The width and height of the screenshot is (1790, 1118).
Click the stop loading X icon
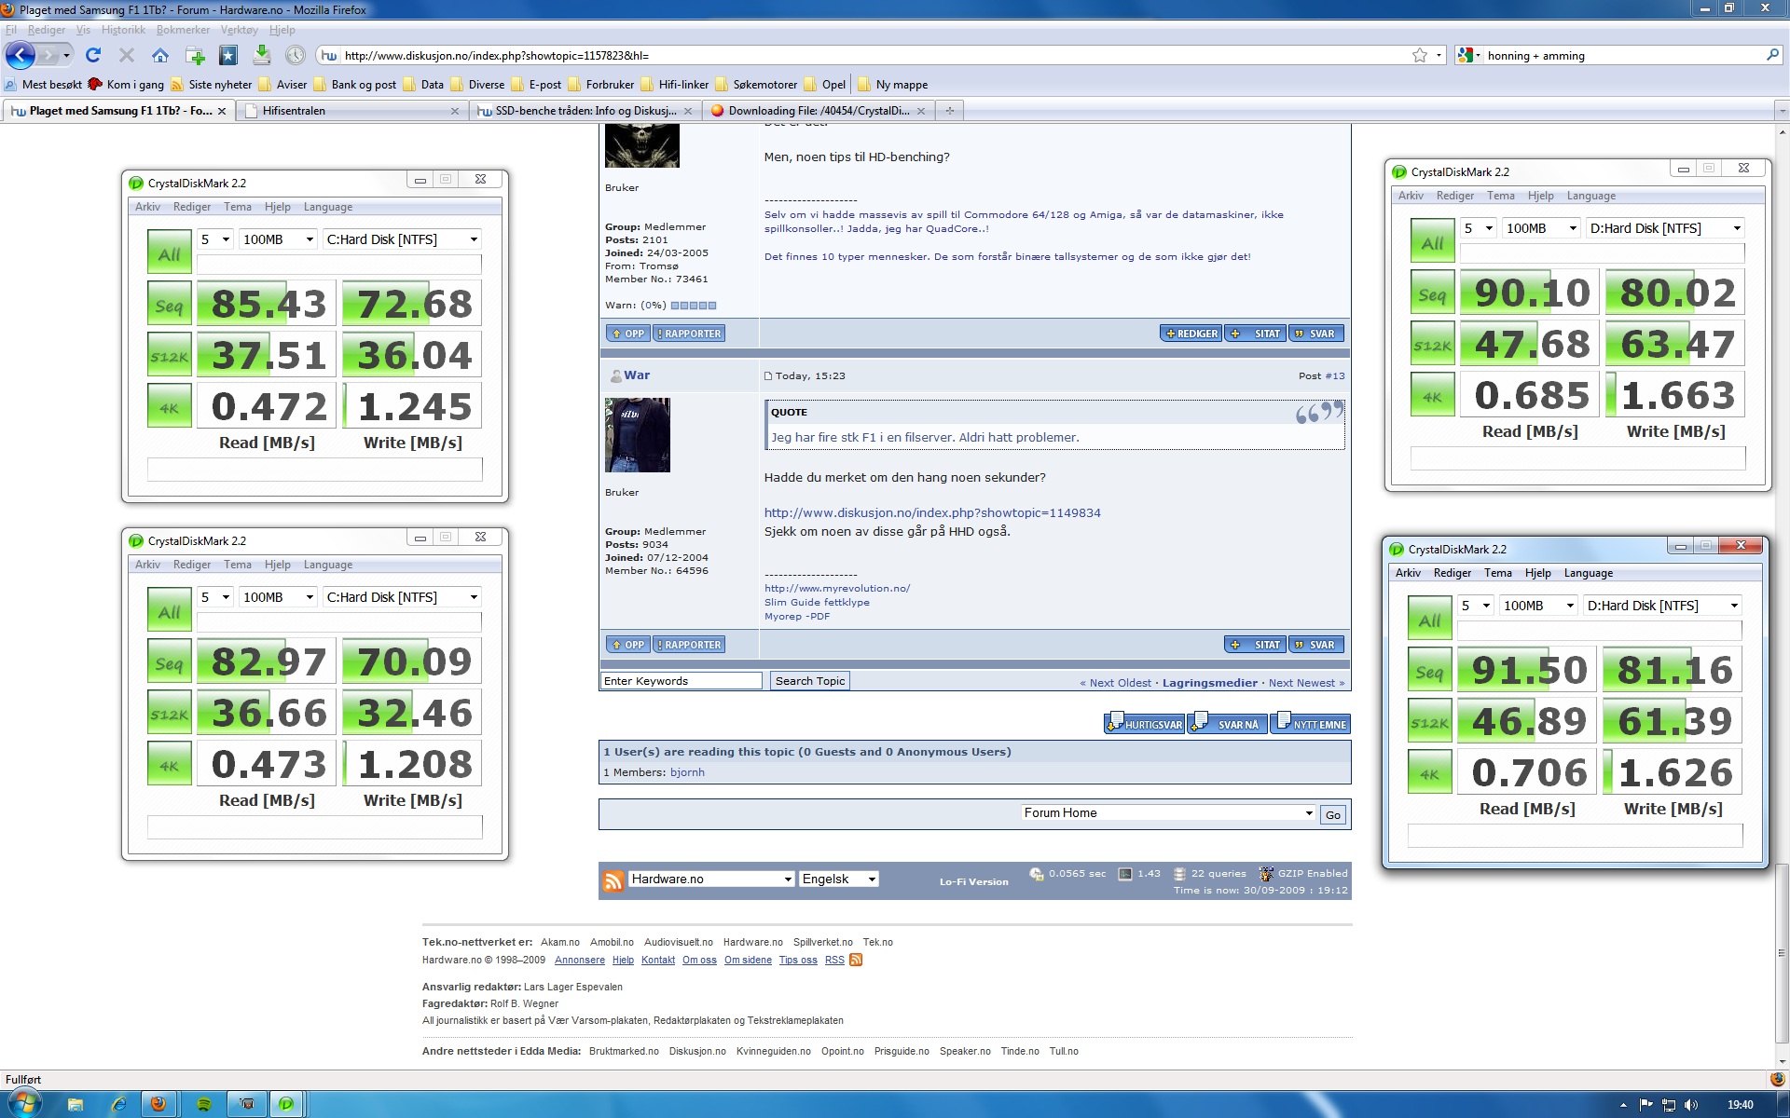click(x=127, y=55)
